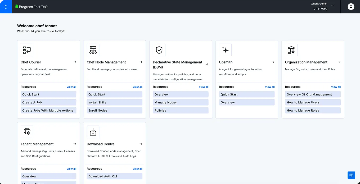Click the Download Centre title
The height and width of the screenshot is (184, 360).
click(x=101, y=144)
